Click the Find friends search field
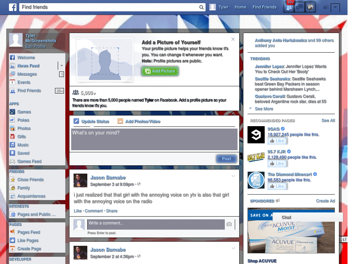The width and height of the screenshot is (352, 264). [109, 7]
